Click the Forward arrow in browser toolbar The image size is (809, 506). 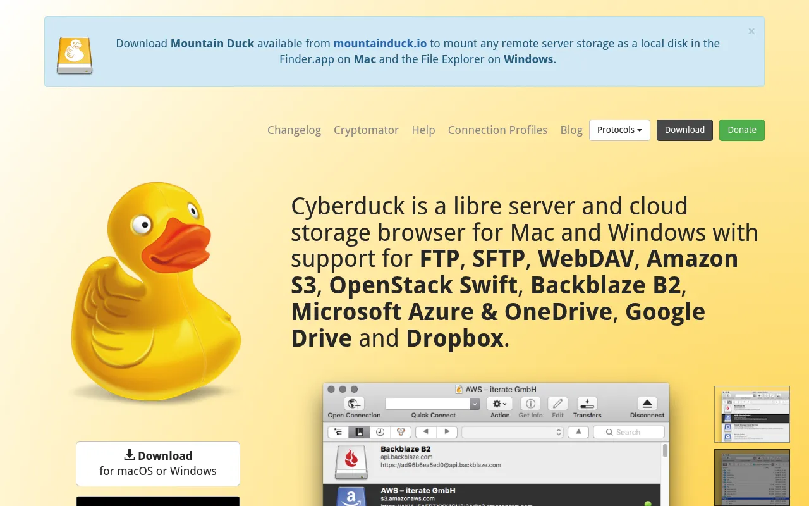click(447, 432)
